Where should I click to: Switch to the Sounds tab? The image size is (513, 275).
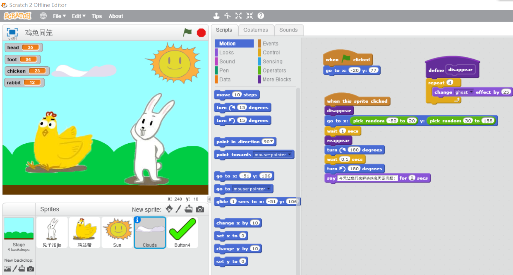point(288,30)
